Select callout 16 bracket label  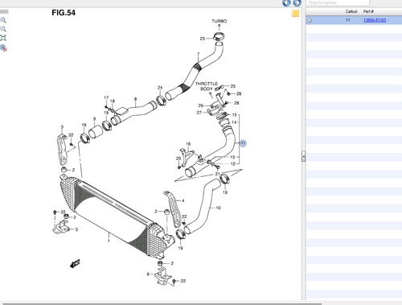point(188,144)
